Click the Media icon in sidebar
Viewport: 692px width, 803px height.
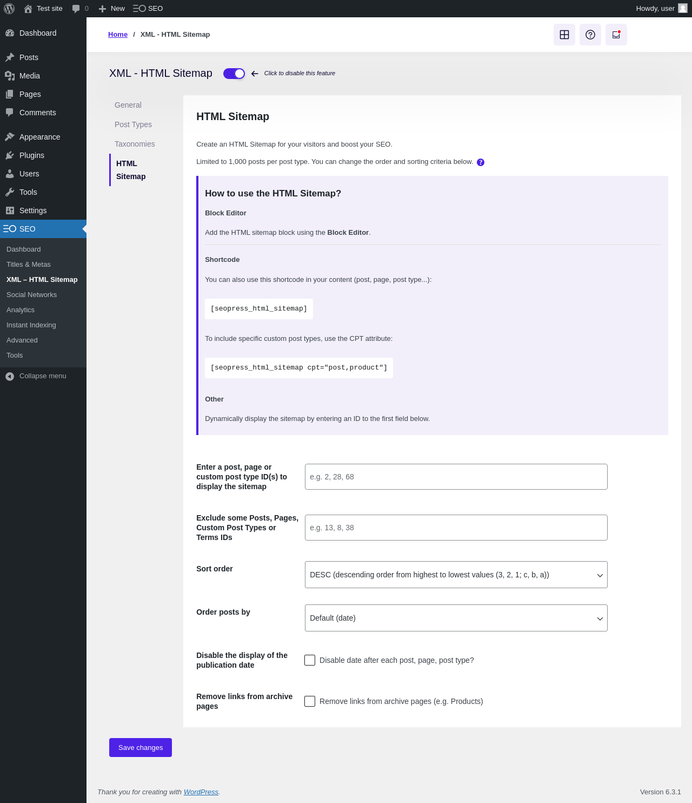click(10, 76)
